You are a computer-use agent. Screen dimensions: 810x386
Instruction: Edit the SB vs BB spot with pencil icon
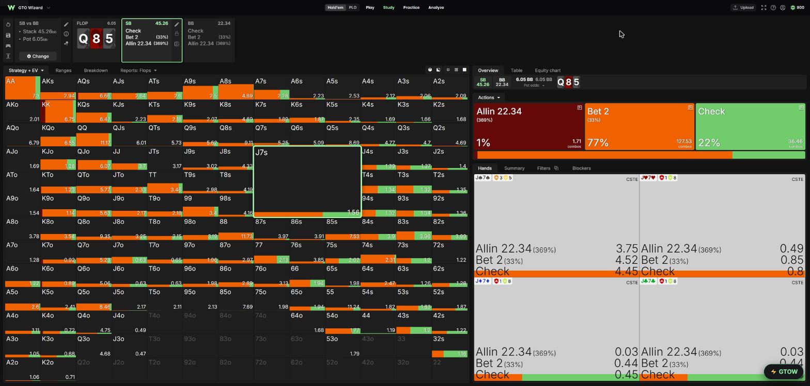(x=66, y=24)
